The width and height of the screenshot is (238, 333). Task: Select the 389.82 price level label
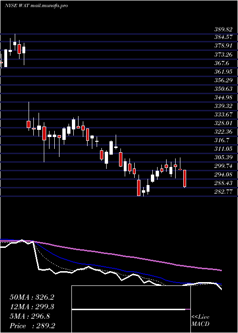pyautogui.click(x=223, y=29)
